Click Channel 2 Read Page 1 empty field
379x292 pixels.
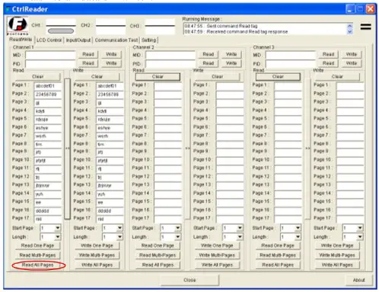click(168, 86)
